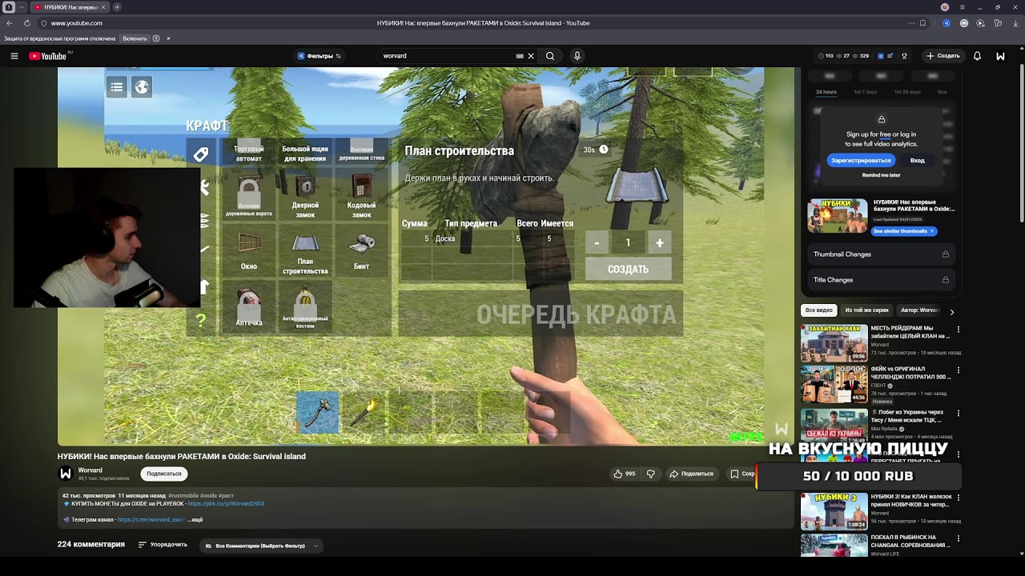The image size is (1025, 576).
Task: Click See similar thumbnails button
Action: coord(903,231)
